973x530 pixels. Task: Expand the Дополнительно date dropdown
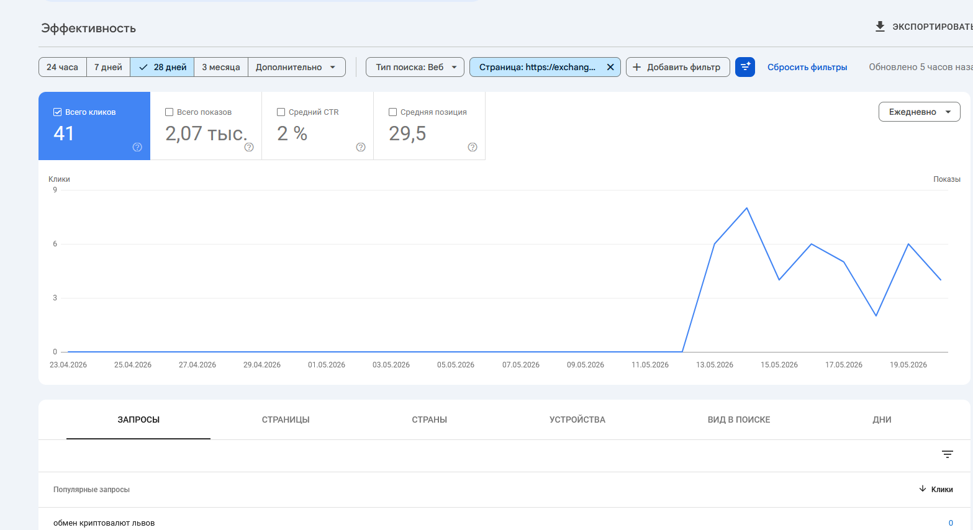pyautogui.click(x=296, y=67)
